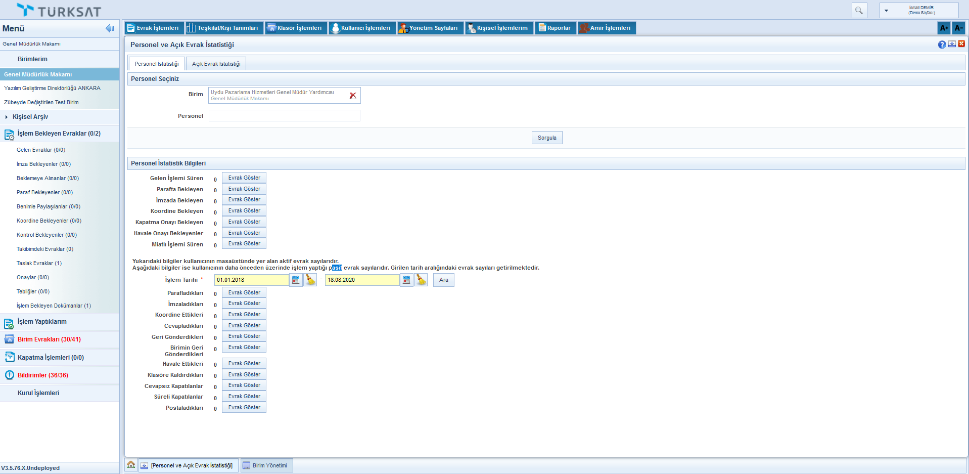The image size is (969, 474).
Task: Expand İşlem Bekleyen Evraklar section
Action: 59,134
